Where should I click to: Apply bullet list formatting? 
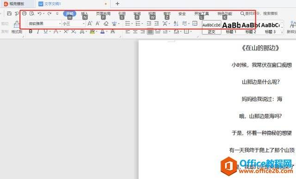click(128, 24)
